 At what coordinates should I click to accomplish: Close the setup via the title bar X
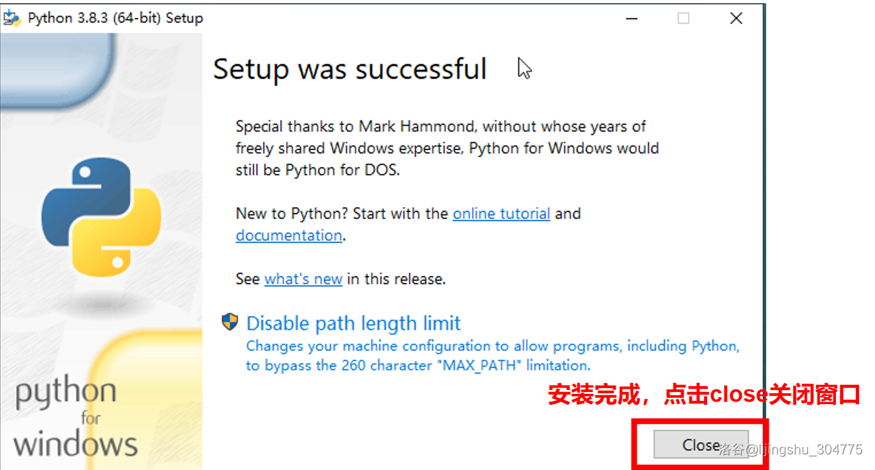[x=736, y=19]
